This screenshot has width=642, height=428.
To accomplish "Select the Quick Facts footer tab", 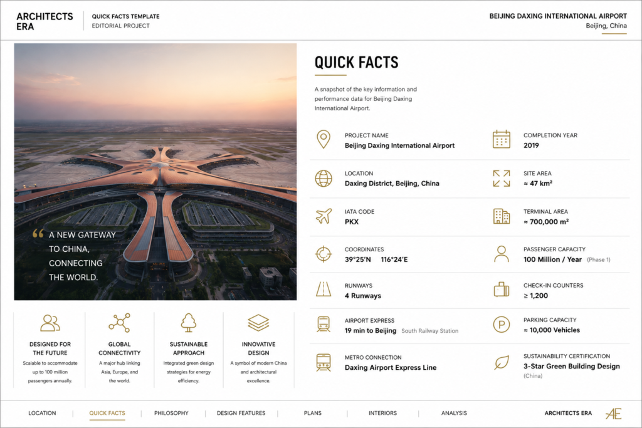I will (x=107, y=413).
